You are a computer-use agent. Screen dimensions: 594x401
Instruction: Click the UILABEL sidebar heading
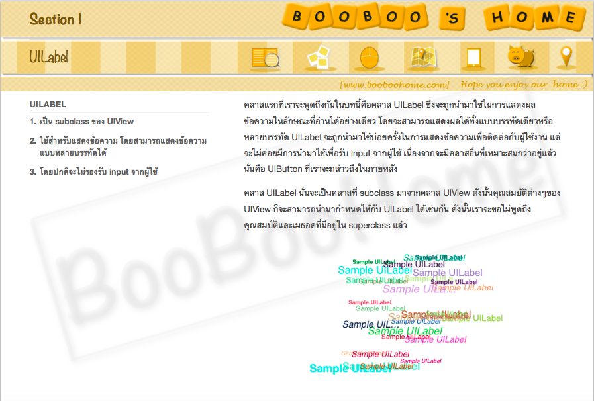click(48, 104)
